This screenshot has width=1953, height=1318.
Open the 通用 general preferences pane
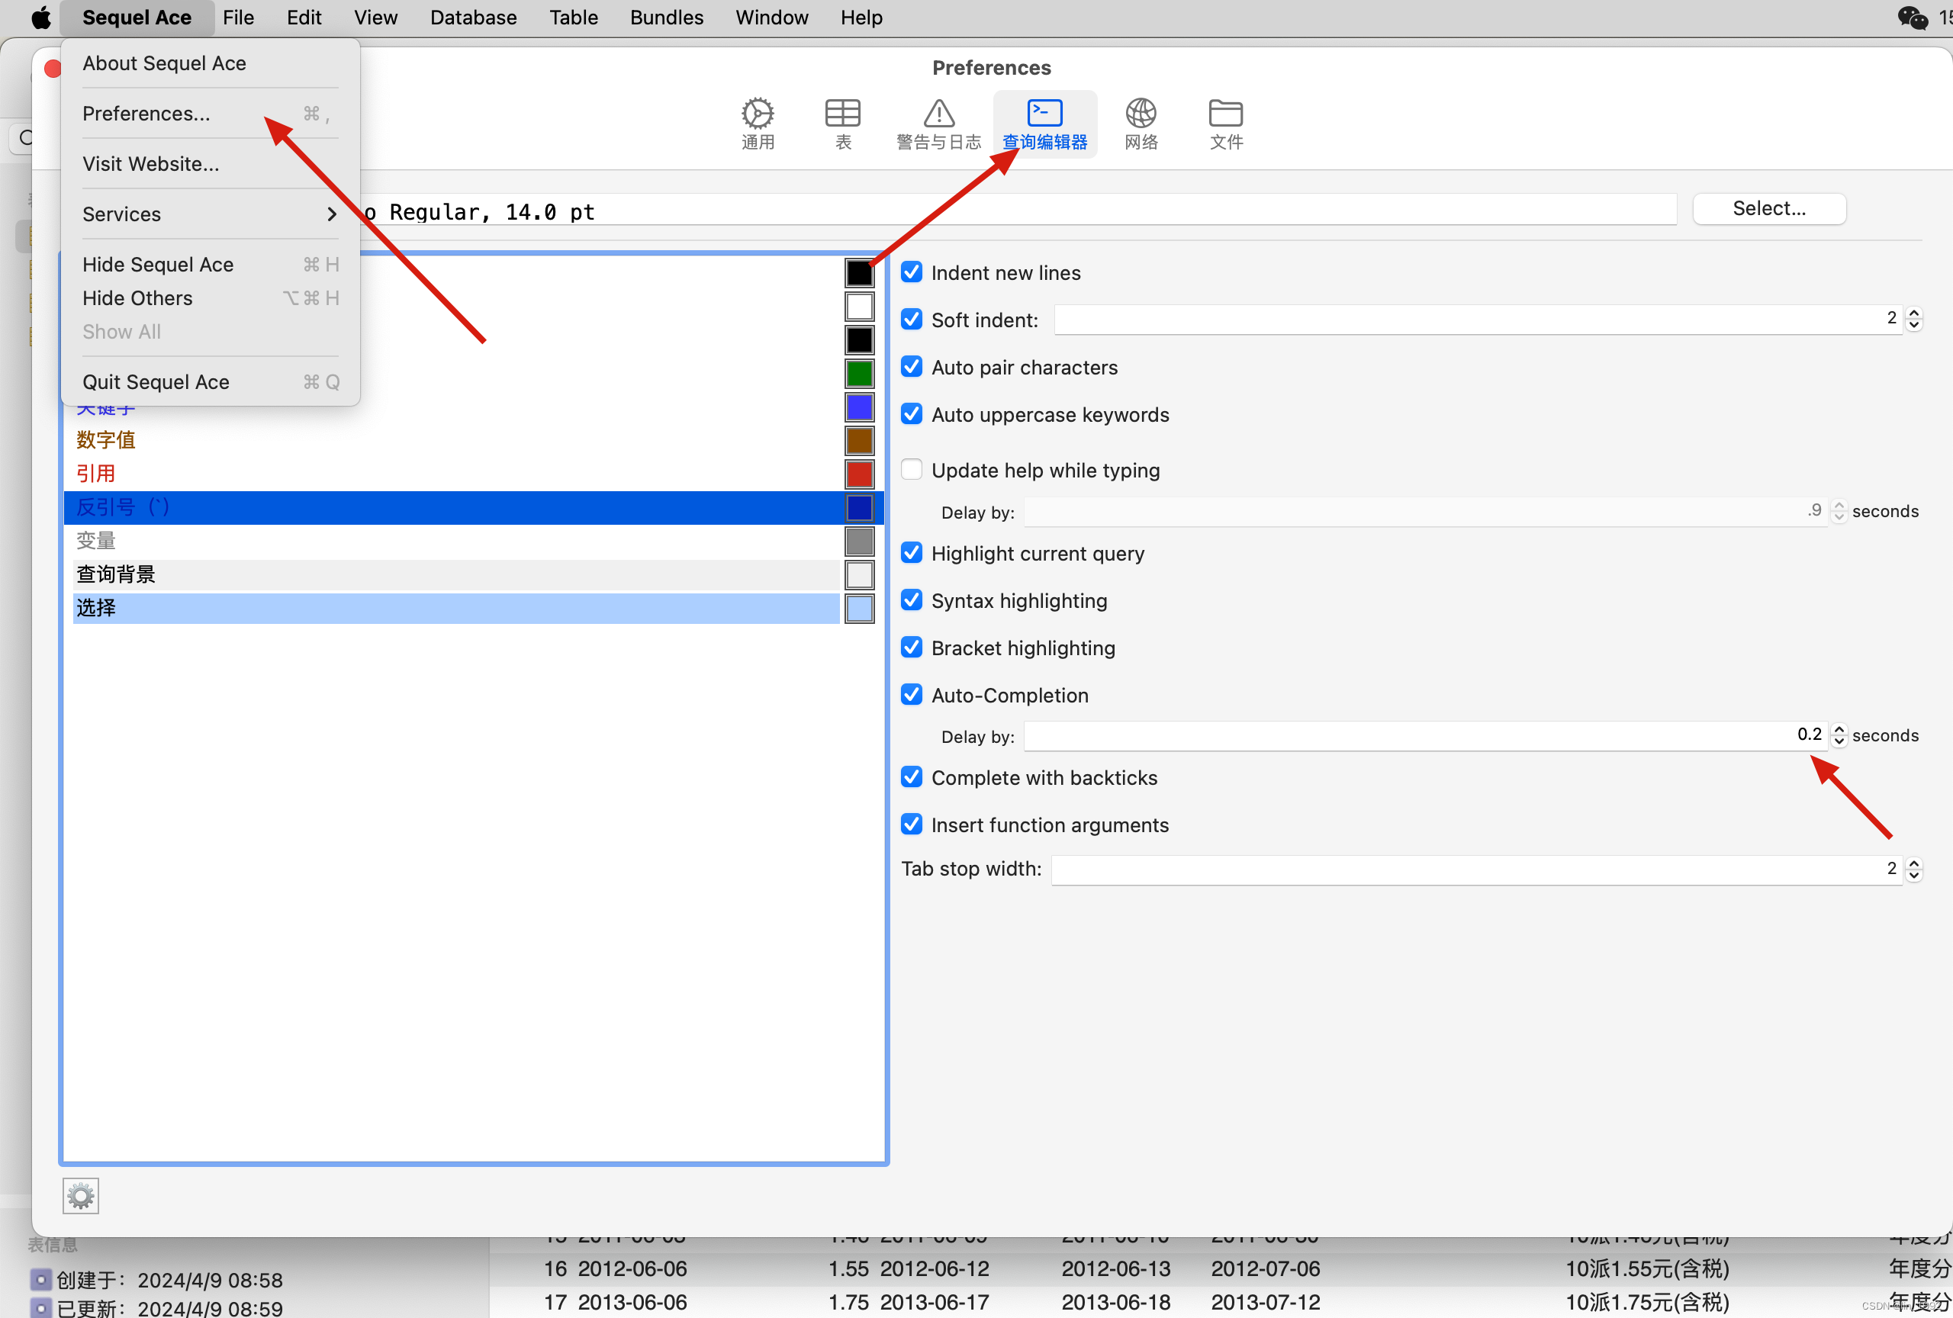[757, 123]
